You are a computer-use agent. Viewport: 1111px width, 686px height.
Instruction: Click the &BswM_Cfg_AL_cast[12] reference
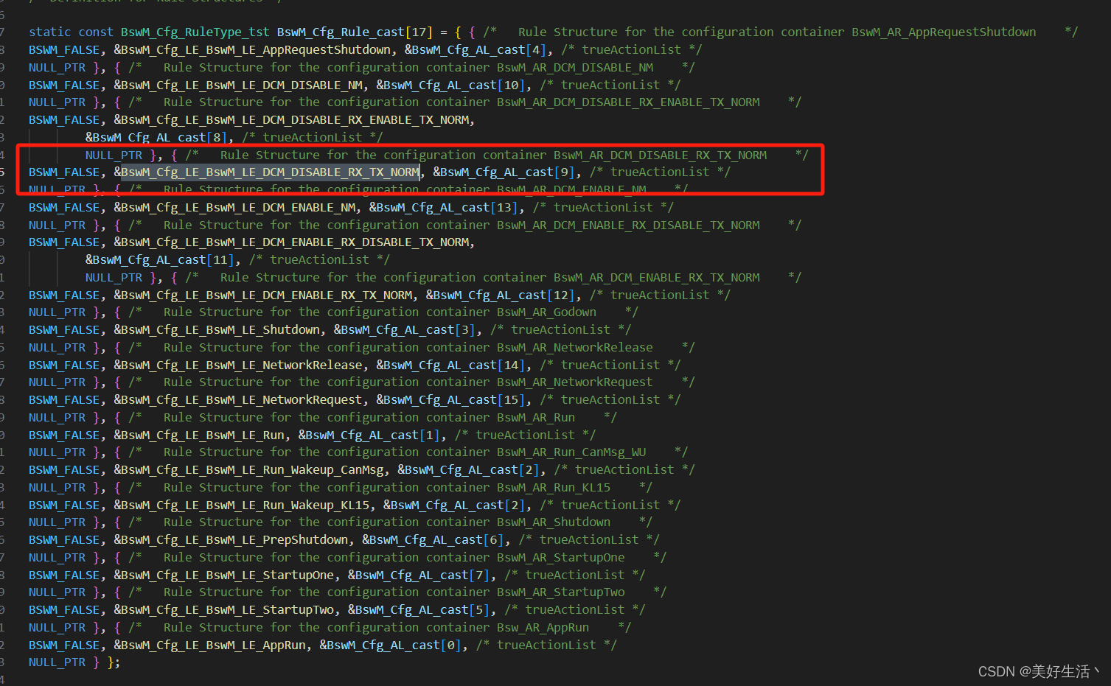point(500,295)
